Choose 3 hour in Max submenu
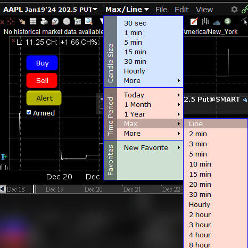Screen dimensions: 248x248 (216, 225)
